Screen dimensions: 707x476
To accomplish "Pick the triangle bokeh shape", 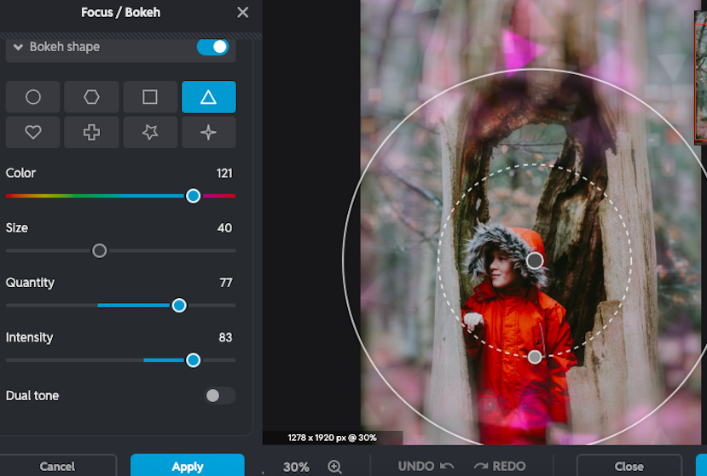I will pyautogui.click(x=208, y=97).
